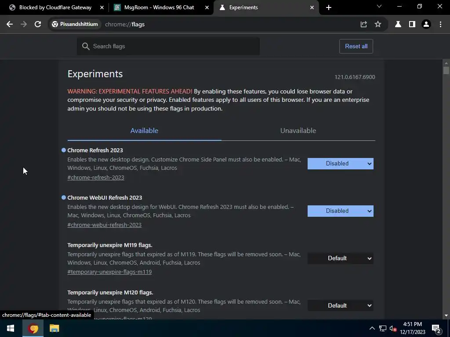This screenshot has height=337, width=450.
Task: Open Temporarily unexpire M120 flags Default dropdown
Action: 341,305
